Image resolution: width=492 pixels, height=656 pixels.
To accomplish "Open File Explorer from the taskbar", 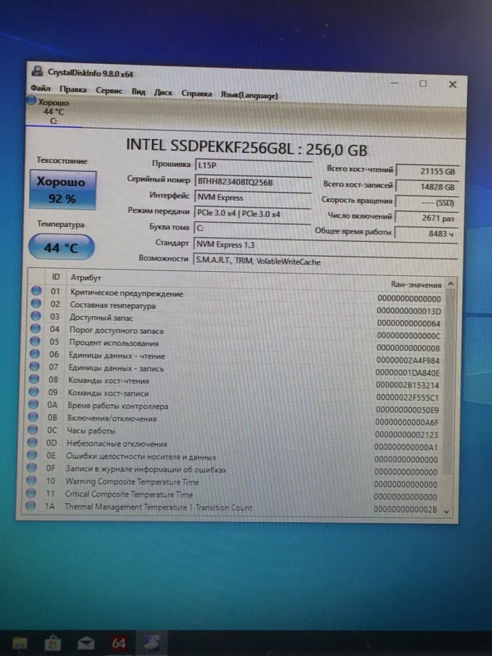I will point(19,644).
